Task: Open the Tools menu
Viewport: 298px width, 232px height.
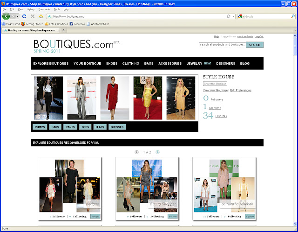Action: coord(57,9)
